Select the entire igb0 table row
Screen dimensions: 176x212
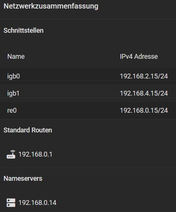[x=88, y=76]
